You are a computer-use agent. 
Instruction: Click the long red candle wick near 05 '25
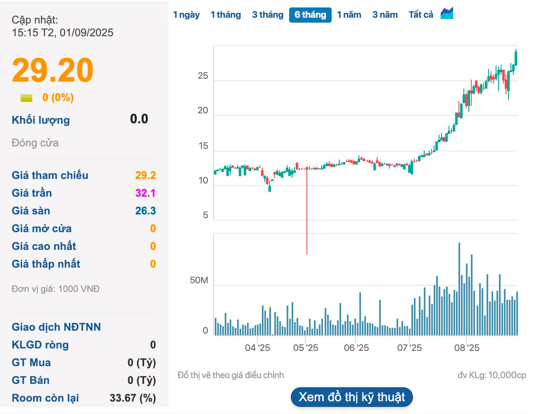tap(307, 214)
